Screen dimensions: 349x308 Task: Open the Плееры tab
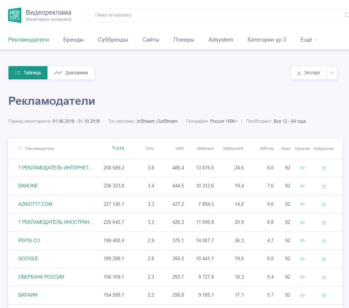(184, 40)
